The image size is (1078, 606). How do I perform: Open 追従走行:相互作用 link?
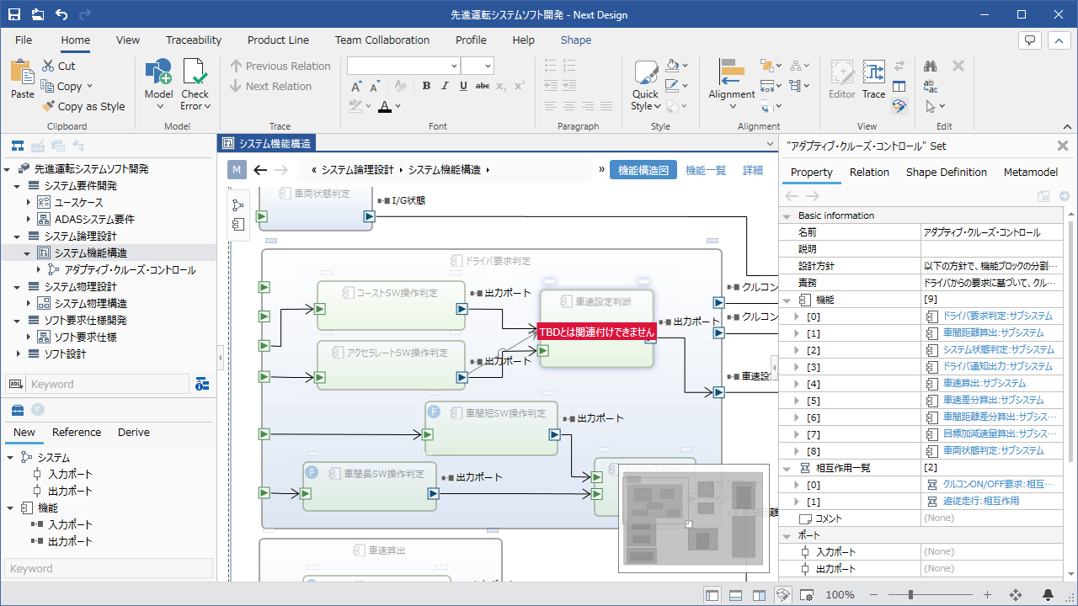click(x=981, y=502)
